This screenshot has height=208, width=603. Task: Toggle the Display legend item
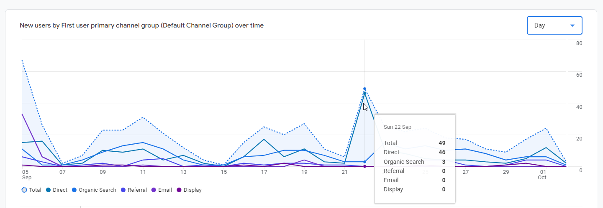coord(189,190)
